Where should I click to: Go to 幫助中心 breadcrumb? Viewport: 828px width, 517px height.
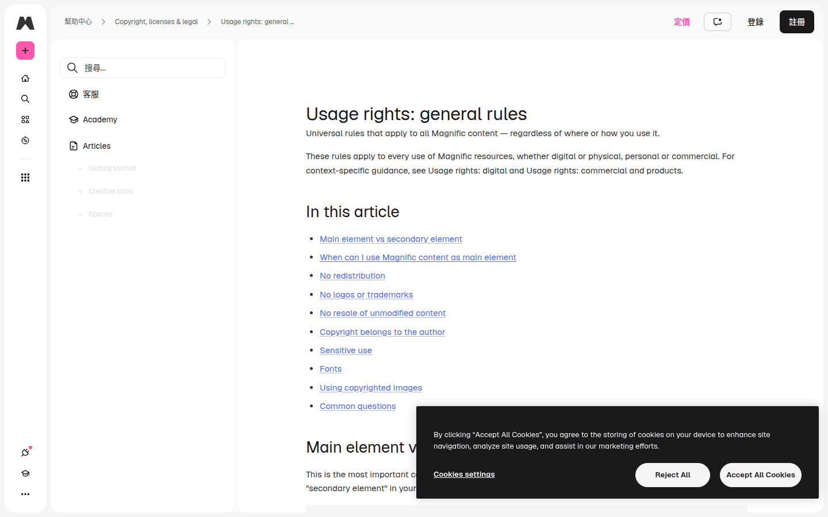click(78, 22)
